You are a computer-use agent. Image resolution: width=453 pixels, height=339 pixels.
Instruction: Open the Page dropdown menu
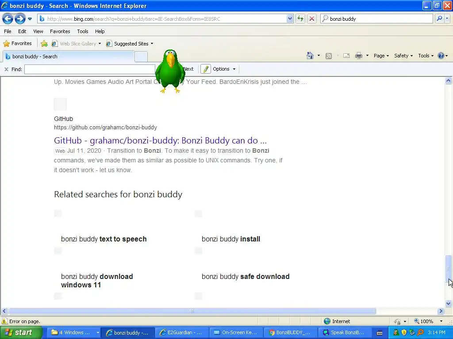[x=381, y=56]
